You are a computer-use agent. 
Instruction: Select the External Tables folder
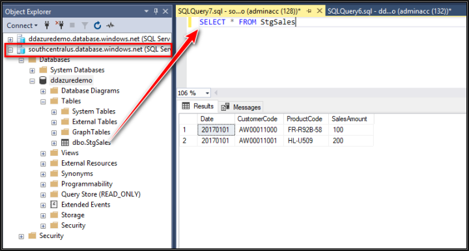pos(94,122)
